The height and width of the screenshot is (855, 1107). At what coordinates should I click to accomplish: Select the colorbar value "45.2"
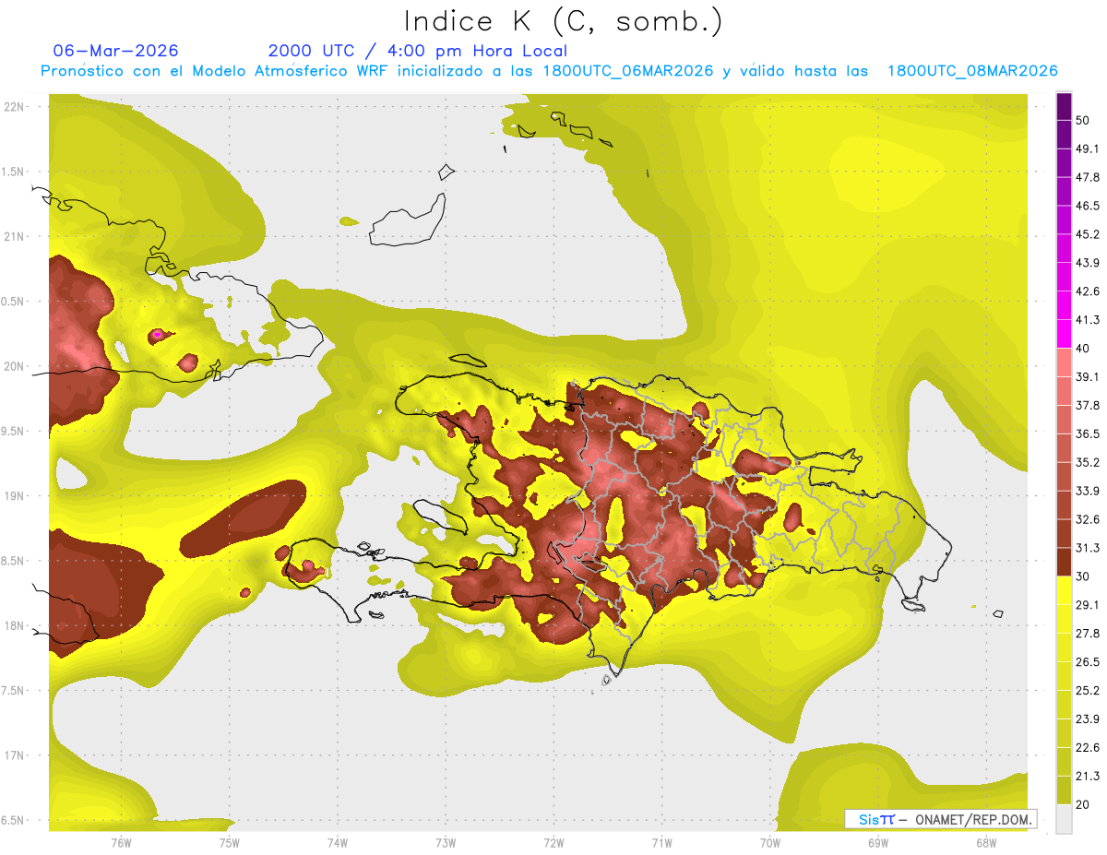pos(1088,234)
